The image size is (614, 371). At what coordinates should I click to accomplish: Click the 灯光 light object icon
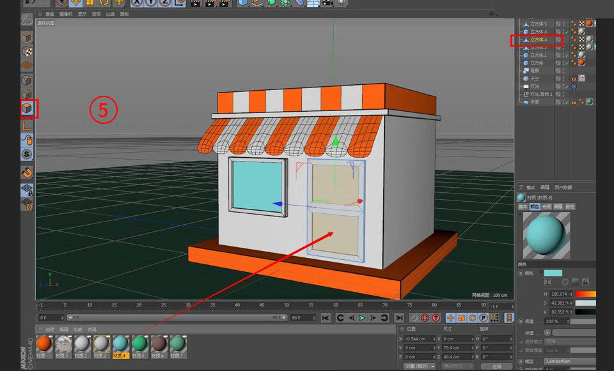point(526,86)
